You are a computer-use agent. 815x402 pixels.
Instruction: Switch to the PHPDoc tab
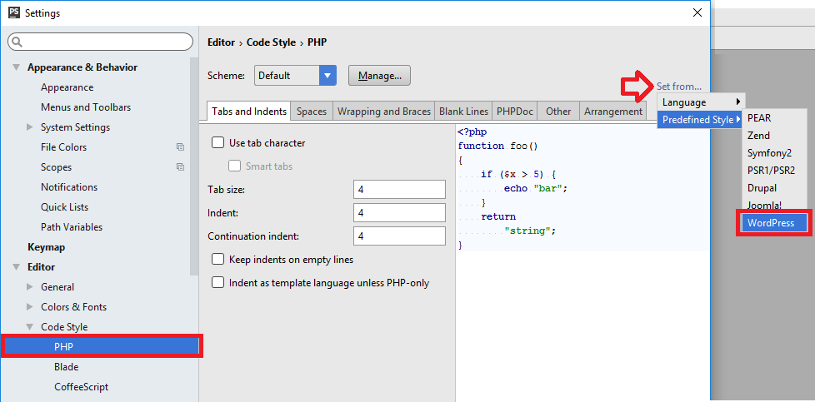(x=514, y=112)
